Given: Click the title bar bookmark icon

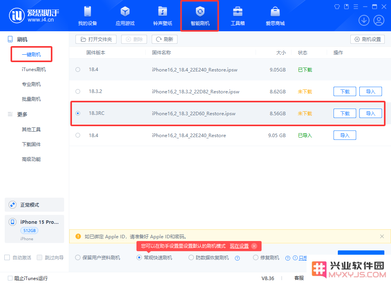Looking at the screenshot, I should (x=346, y=7).
